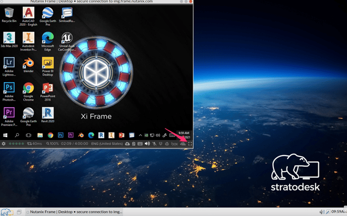This screenshot has width=347, height=216.
Task: Open Adobe Lightroom desktop shortcut
Action: tap(9, 66)
